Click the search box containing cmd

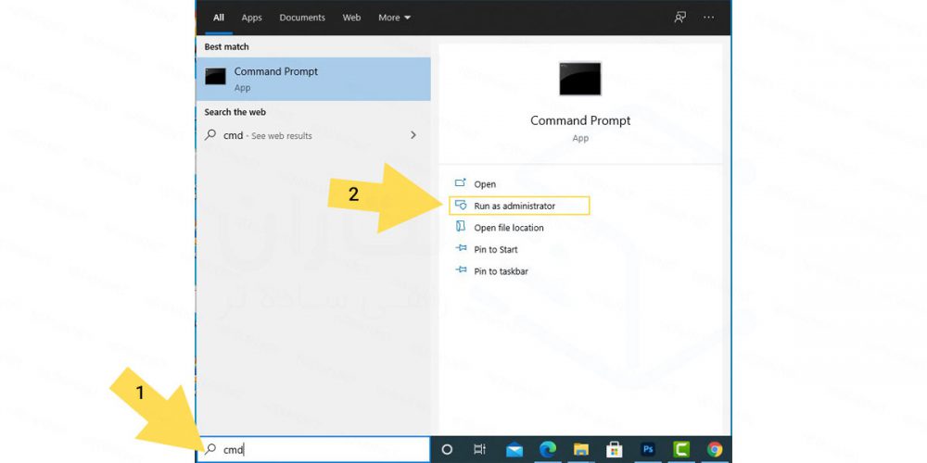tap(315, 449)
